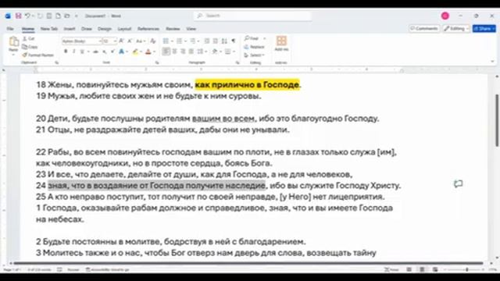Image resolution: width=500 pixels, height=281 pixels.
Task: Click Replace in the Editing group
Action: click(254, 47)
